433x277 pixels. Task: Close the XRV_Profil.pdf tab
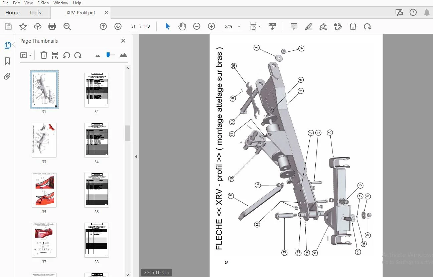click(x=107, y=13)
